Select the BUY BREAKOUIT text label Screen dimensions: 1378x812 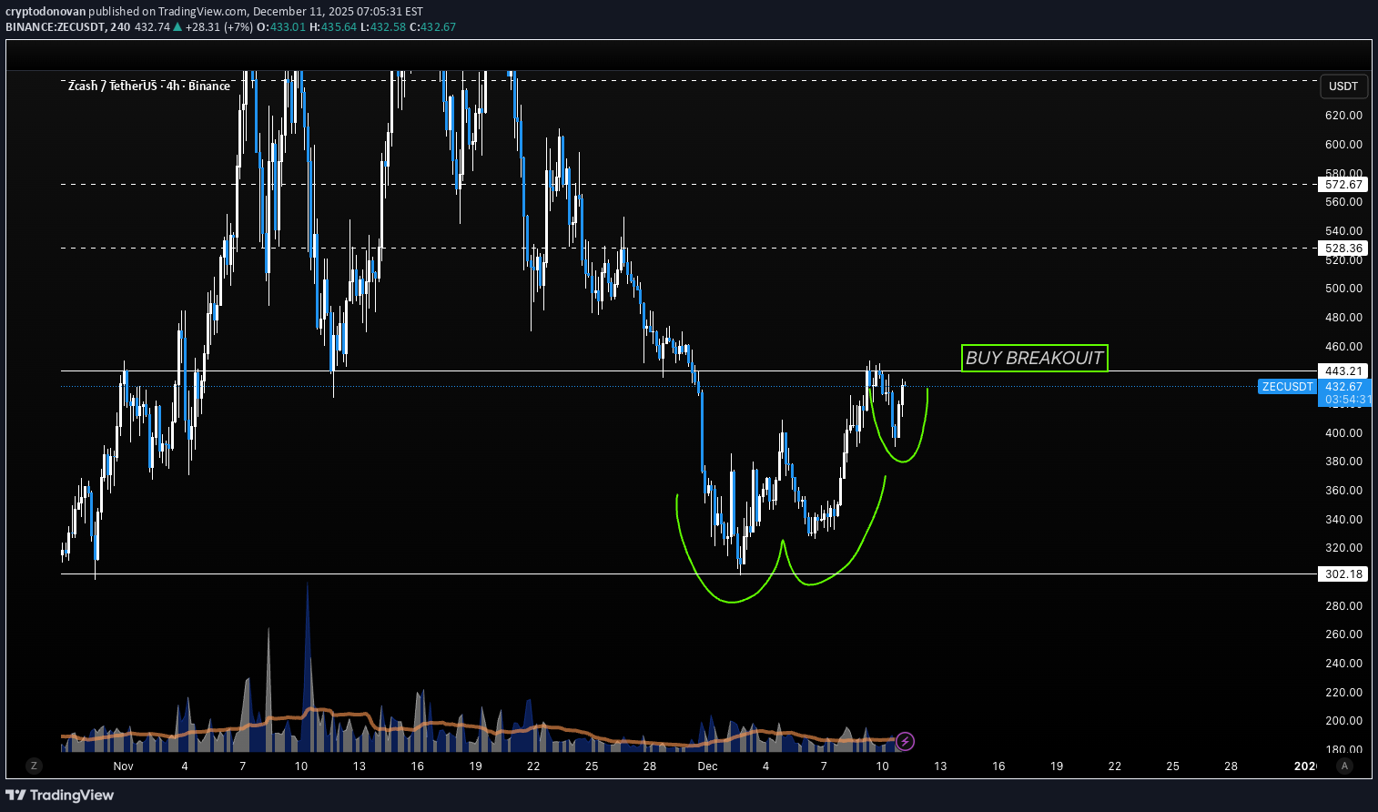coord(1034,358)
